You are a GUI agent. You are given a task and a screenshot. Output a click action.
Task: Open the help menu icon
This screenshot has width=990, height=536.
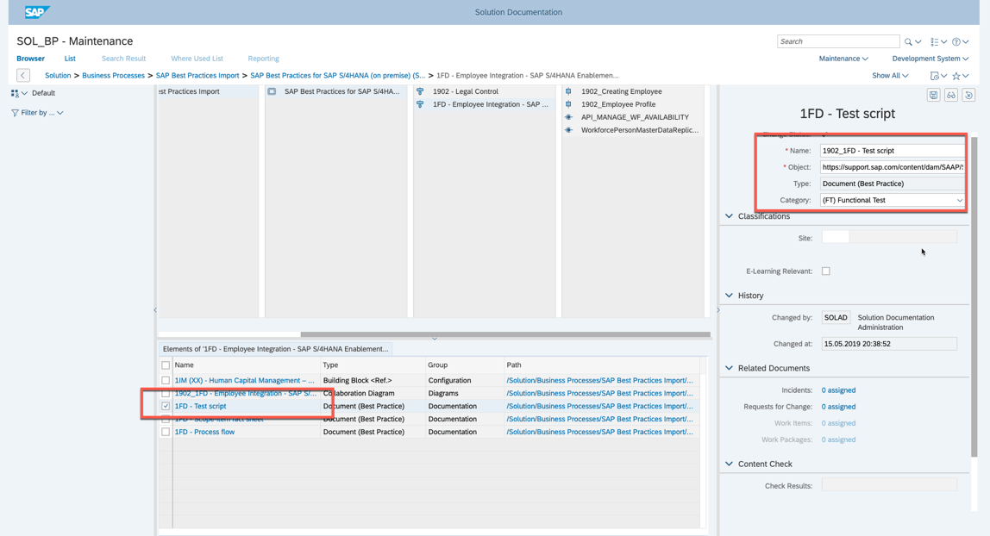coord(957,41)
